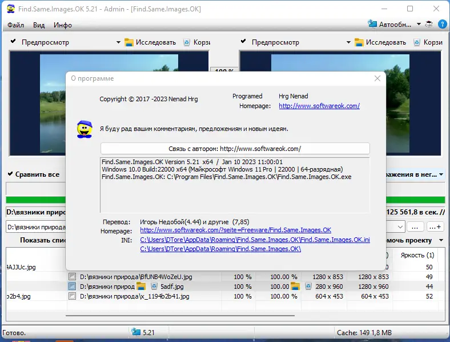Open softwareok.com homepage link at top
This screenshot has height=342, width=450.
pyautogui.click(x=319, y=106)
